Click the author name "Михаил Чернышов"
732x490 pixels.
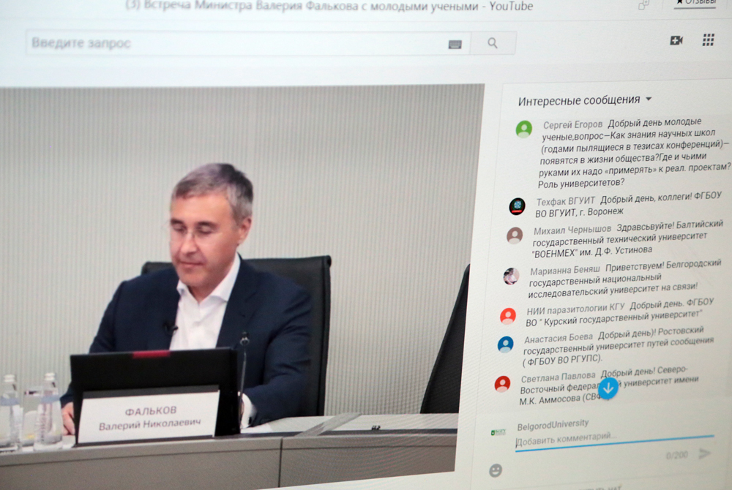click(572, 230)
